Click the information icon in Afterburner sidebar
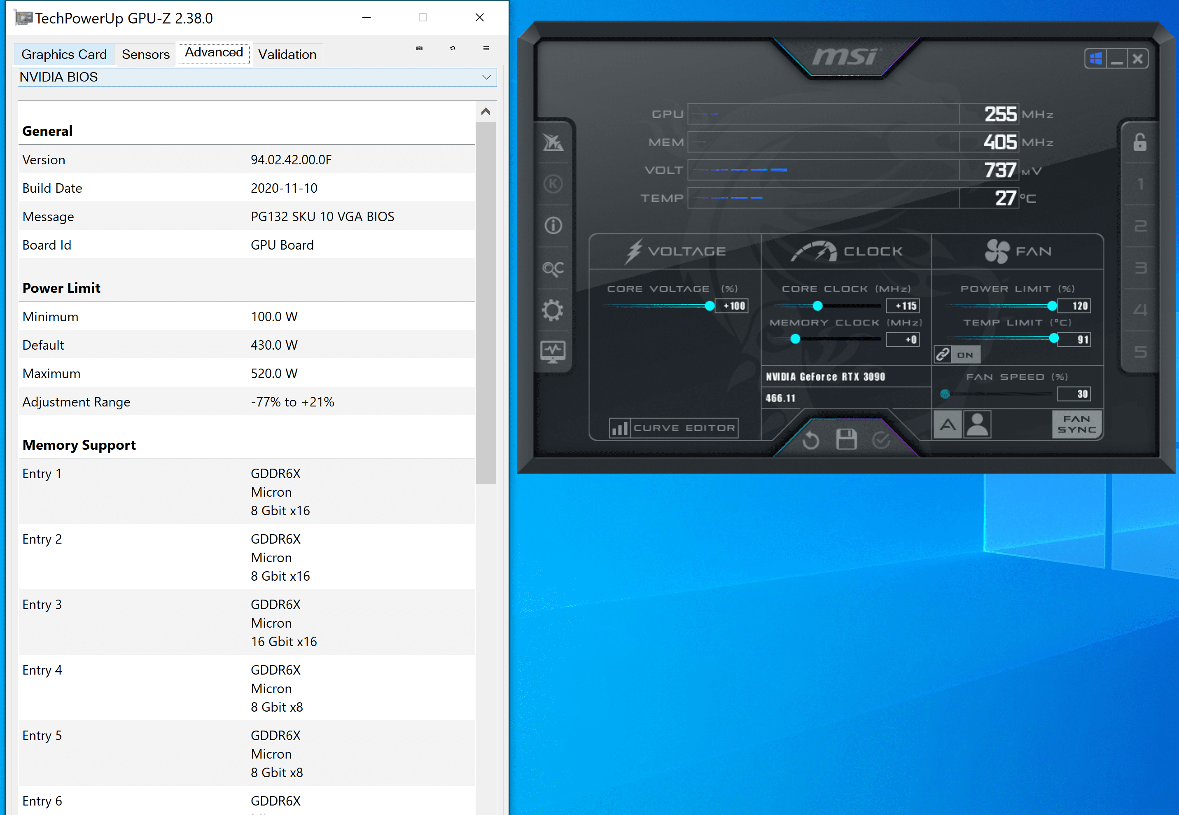 tap(553, 226)
